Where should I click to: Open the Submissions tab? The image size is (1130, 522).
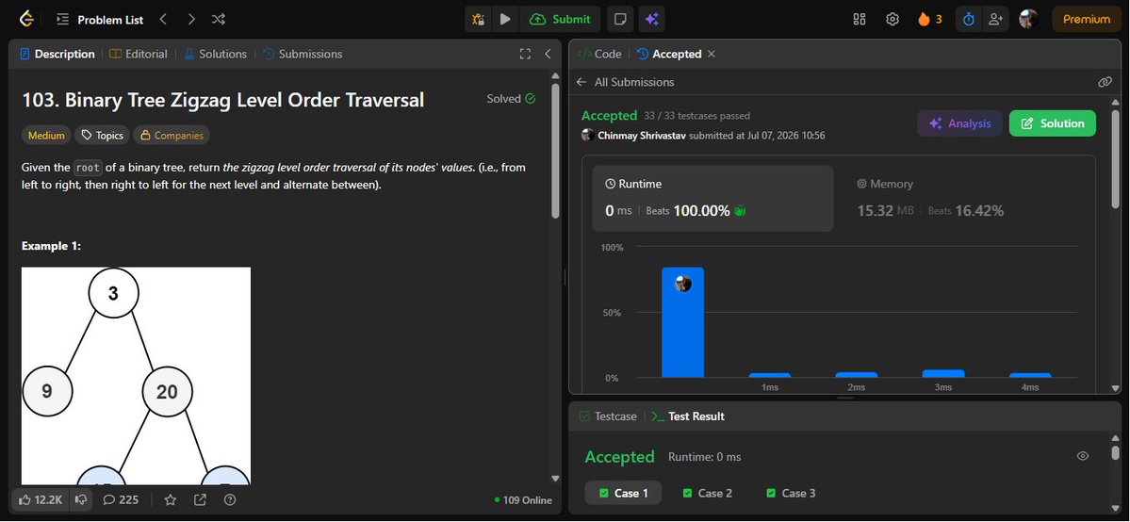[x=303, y=54]
